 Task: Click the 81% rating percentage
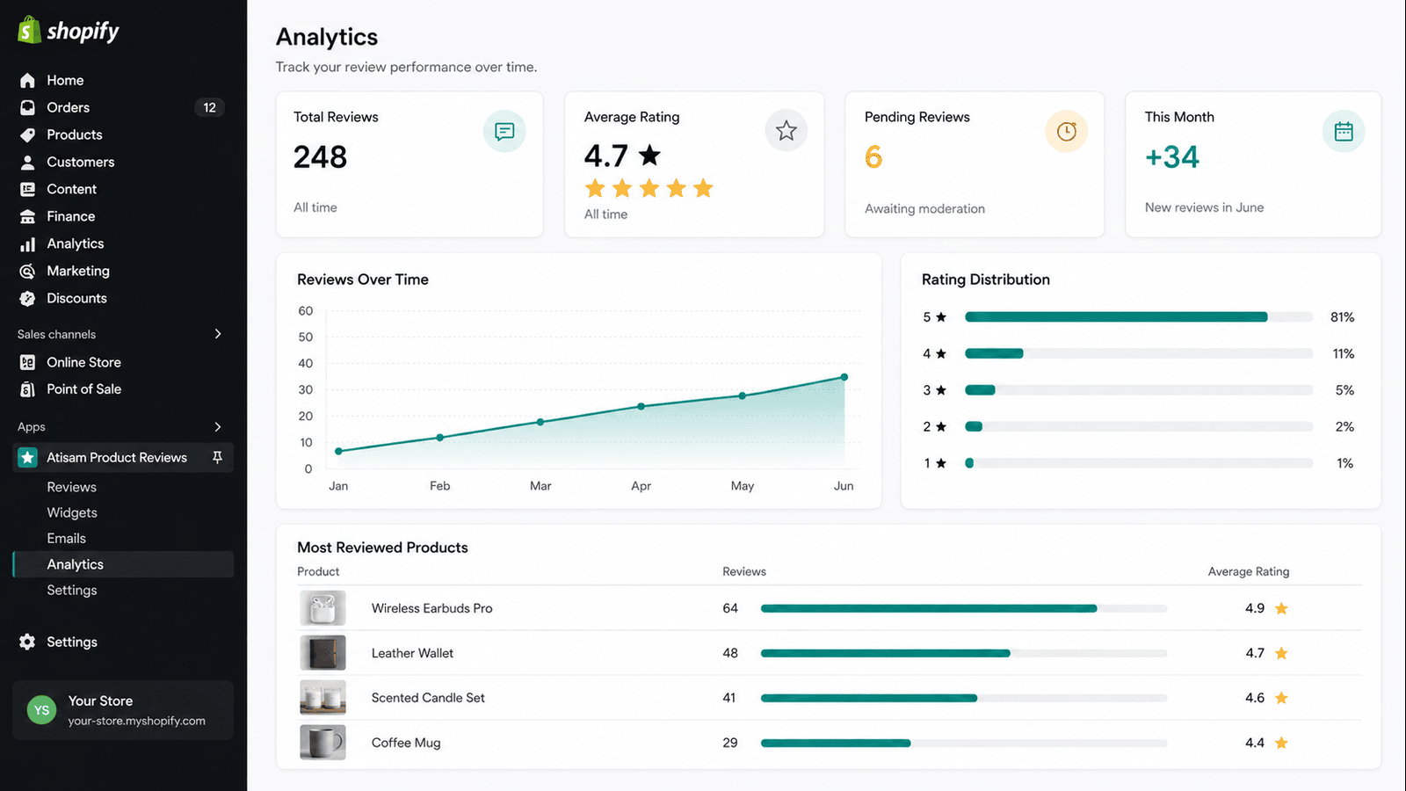[1342, 317]
